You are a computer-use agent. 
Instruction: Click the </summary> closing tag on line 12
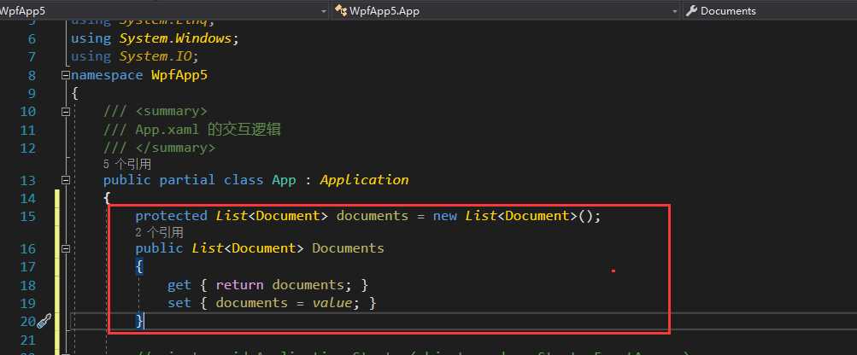(175, 148)
